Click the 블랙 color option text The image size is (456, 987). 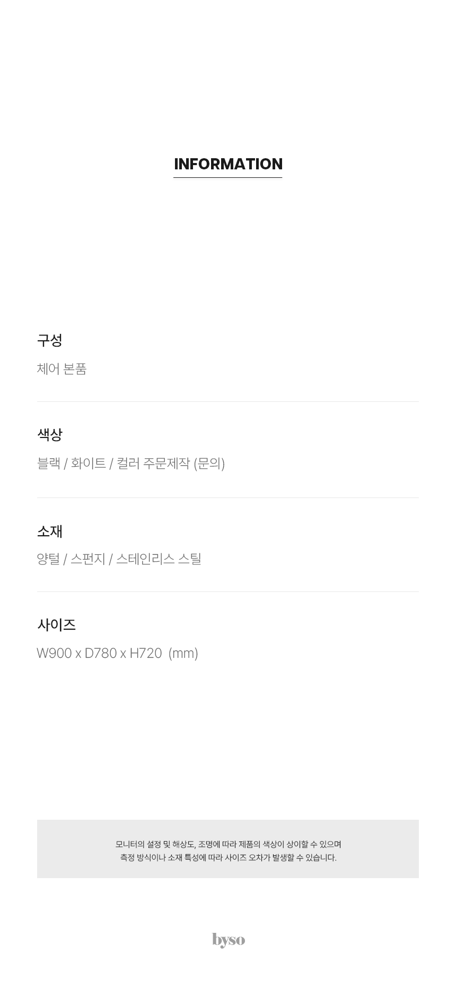click(48, 464)
